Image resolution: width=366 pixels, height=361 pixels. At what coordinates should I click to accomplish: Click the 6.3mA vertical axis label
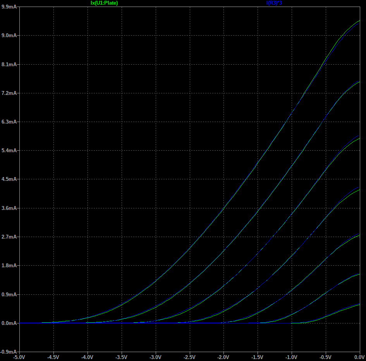(9, 122)
